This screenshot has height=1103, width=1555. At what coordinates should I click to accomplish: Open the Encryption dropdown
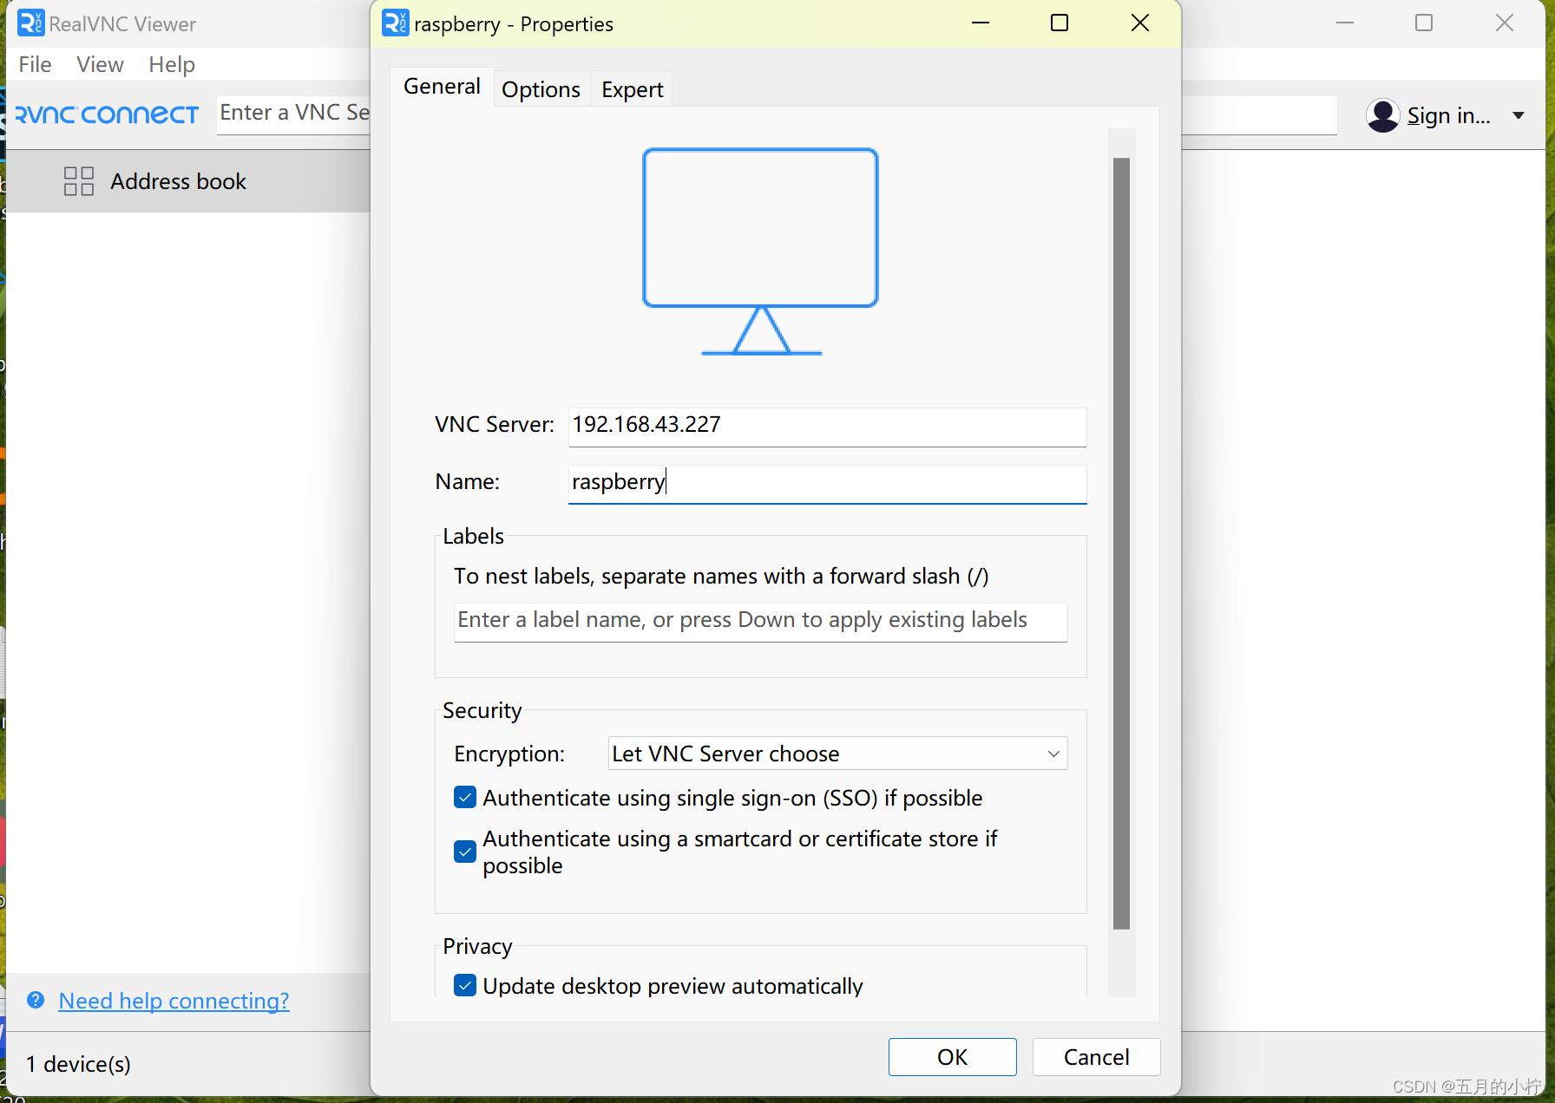[x=837, y=754]
